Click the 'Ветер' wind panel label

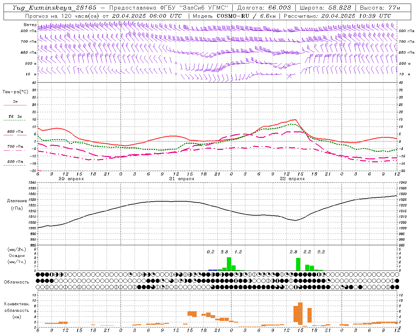pos(30,25)
